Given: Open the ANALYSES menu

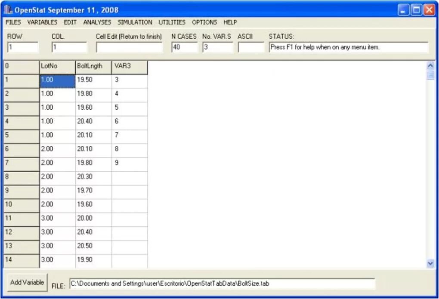Looking at the screenshot, I should [x=97, y=22].
